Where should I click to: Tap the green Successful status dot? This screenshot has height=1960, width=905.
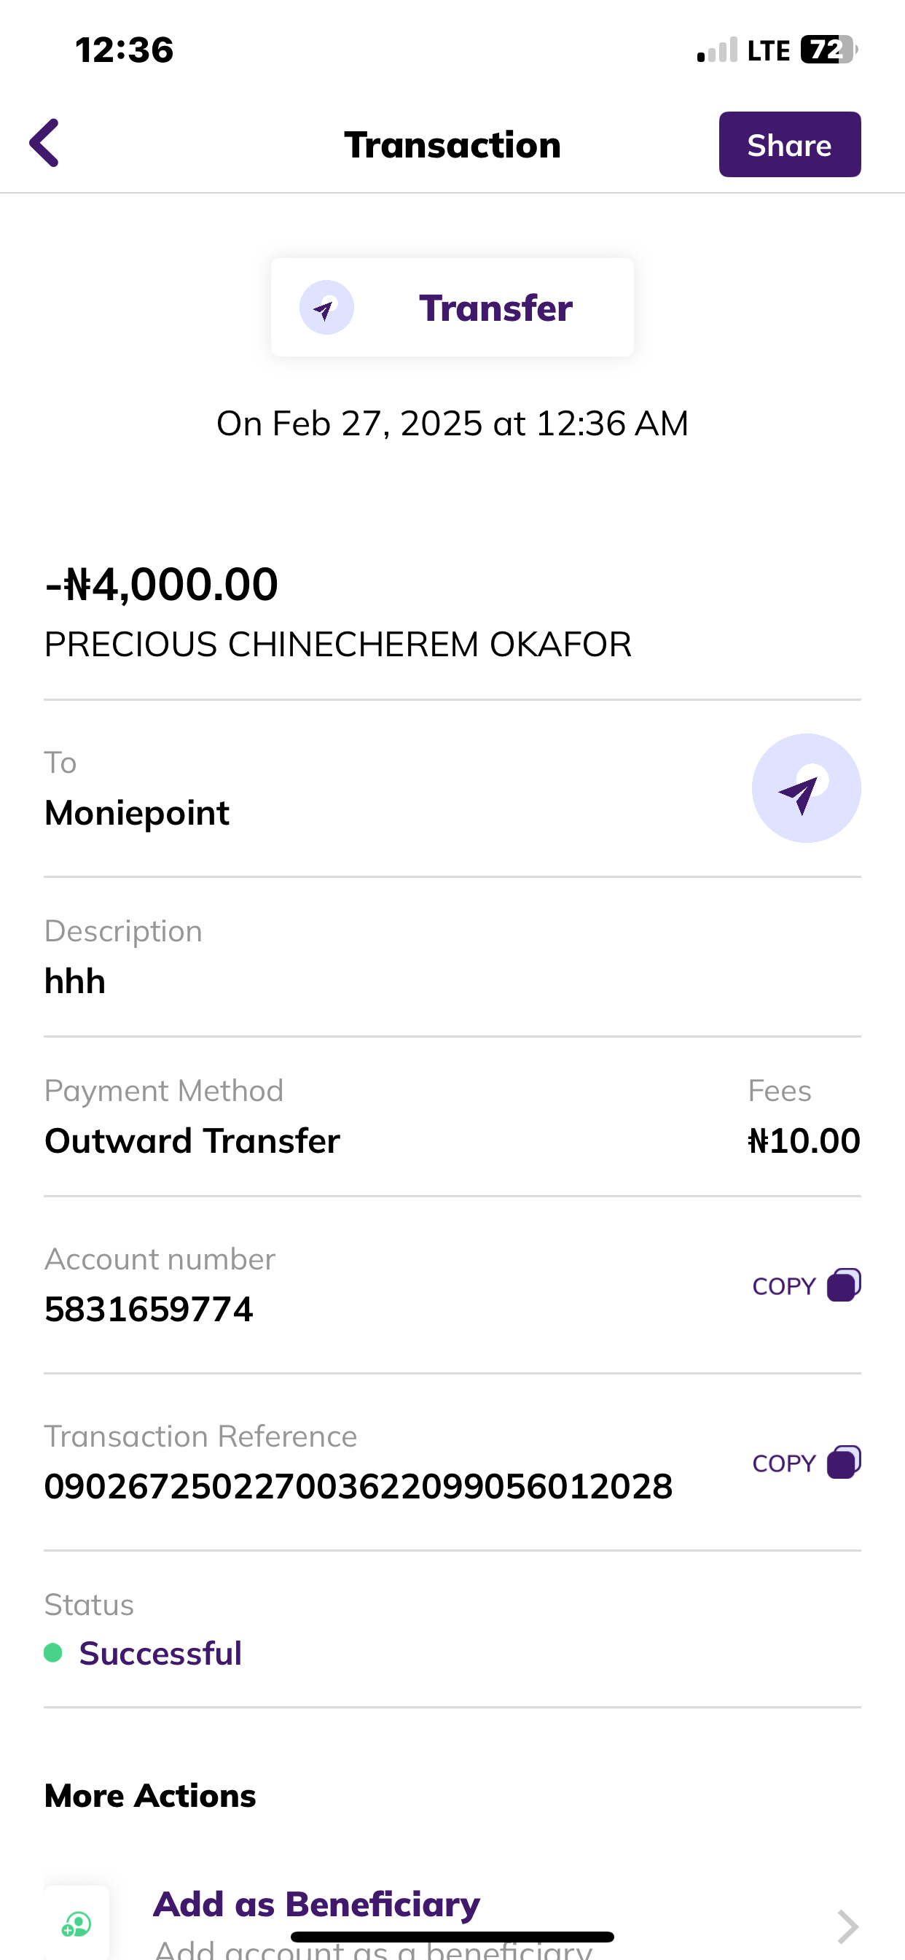pyautogui.click(x=53, y=1652)
